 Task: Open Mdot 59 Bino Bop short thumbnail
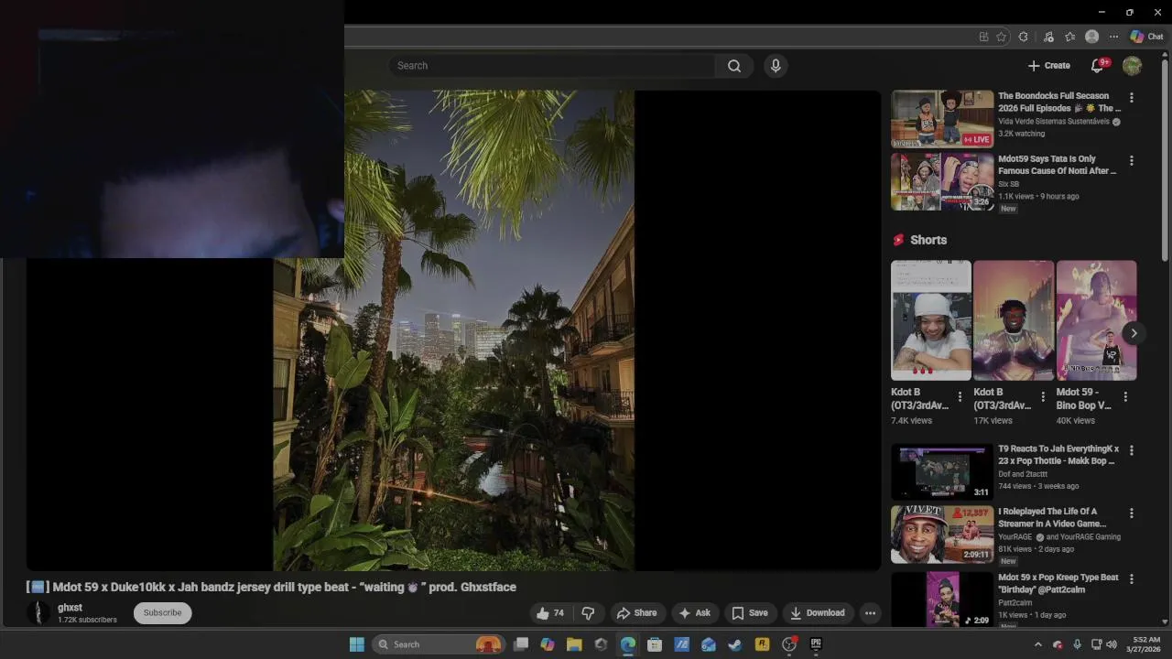point(1096,320)
